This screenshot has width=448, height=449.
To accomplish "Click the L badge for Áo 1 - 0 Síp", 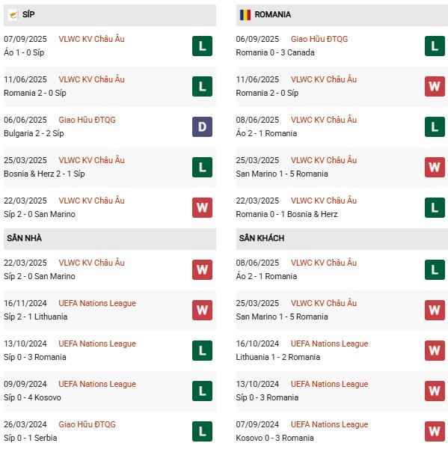I will coord(202,46).
